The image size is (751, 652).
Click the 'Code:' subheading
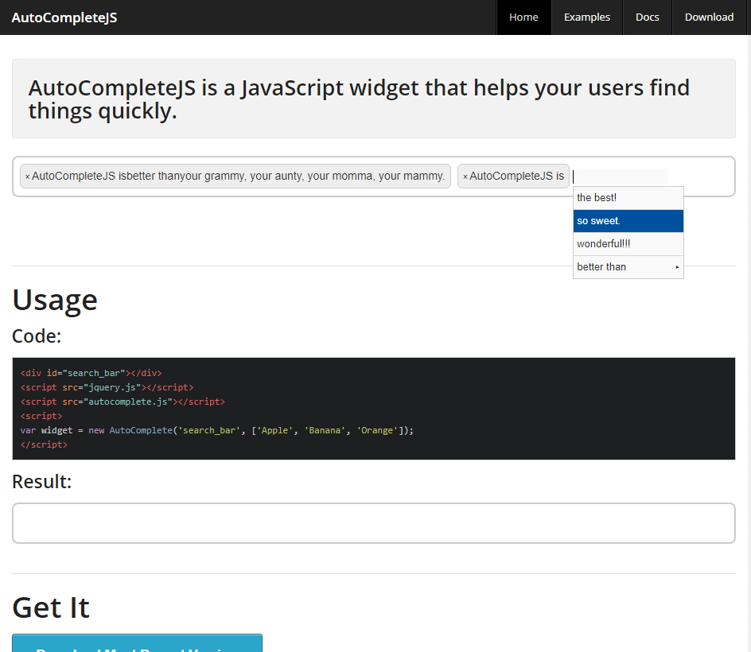click(x=37, y=336)
